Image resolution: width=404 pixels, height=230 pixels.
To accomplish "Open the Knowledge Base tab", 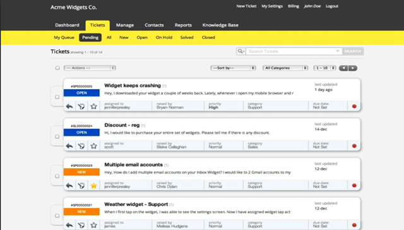I will point(220,25).
